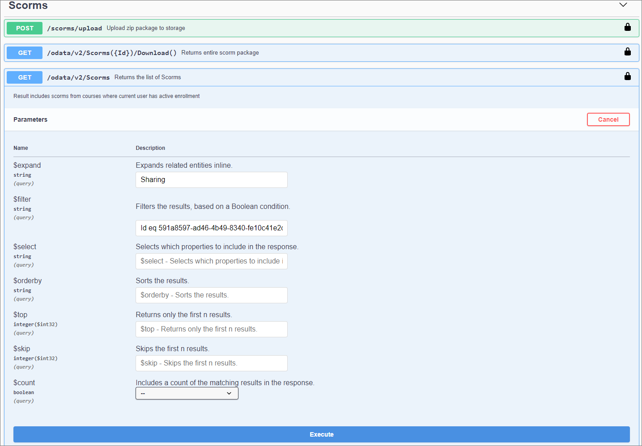Click the lock icon on the Download endpoint row

(x=627, y=52)
